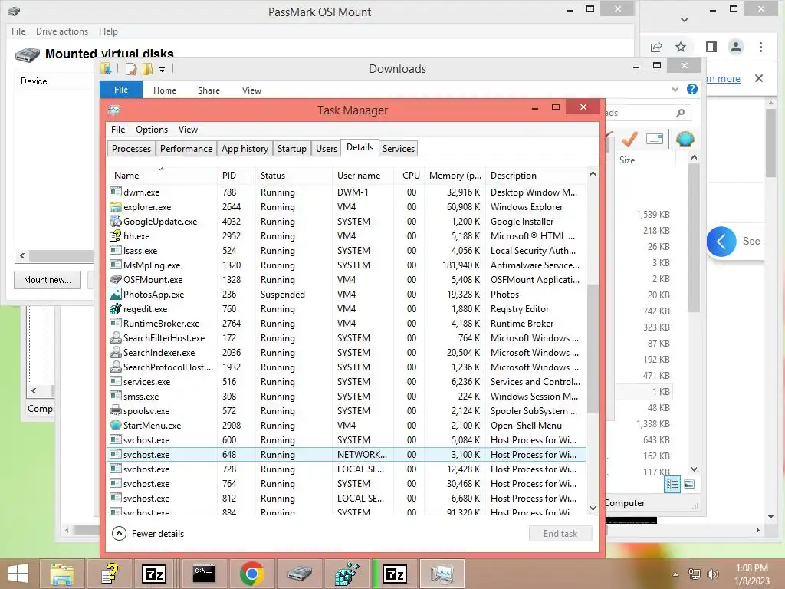Click the Downloads search magnifier icon
The image size is (785, 589).
680,113
